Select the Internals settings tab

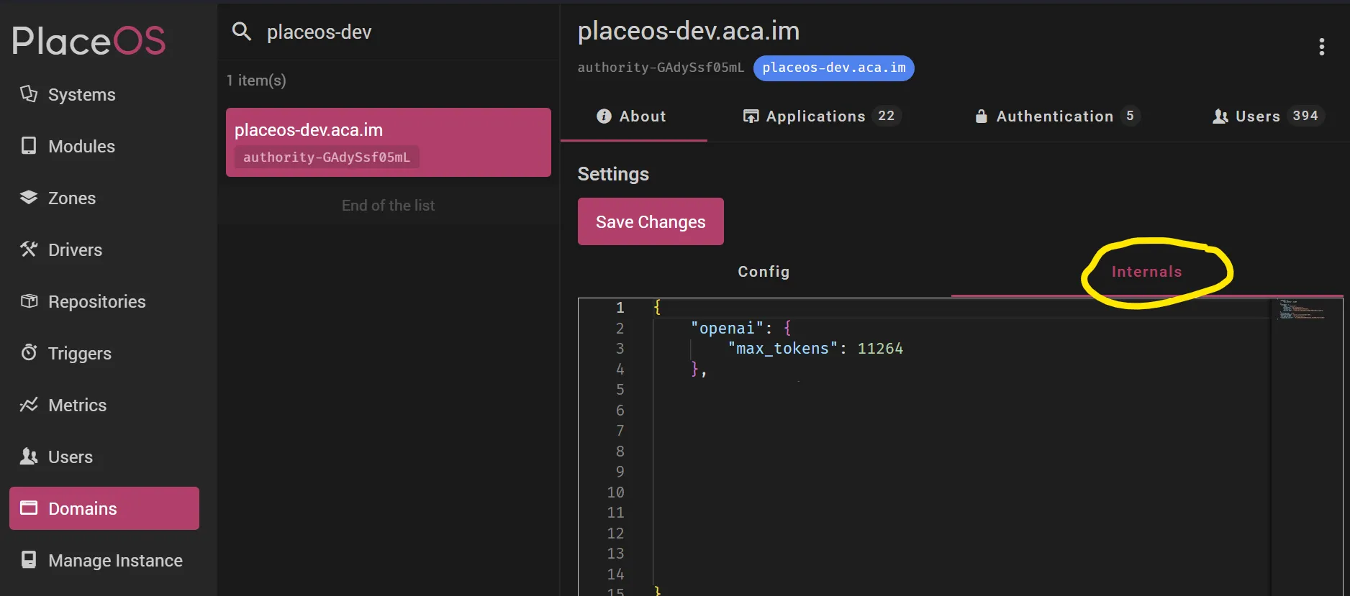pos(1146,272)
